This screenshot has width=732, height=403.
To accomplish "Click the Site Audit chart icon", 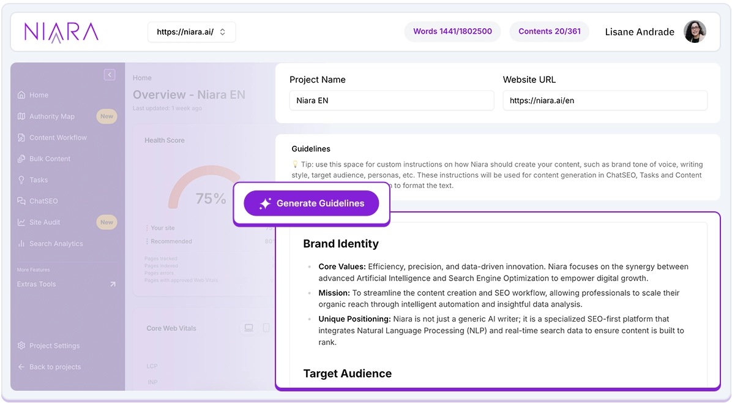I will click(x=21, y=222).
